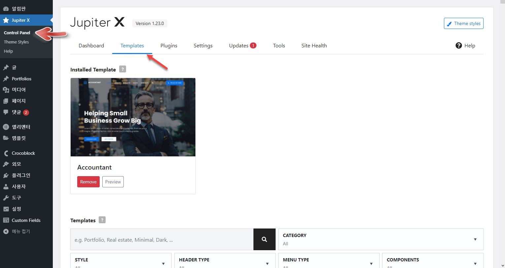Click the page scrollbar down arrow
Viewport: 505px width, 268px height.
click(x=502, y=265)
